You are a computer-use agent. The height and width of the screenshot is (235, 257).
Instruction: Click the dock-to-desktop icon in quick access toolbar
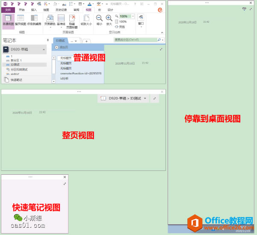point(39,4)
